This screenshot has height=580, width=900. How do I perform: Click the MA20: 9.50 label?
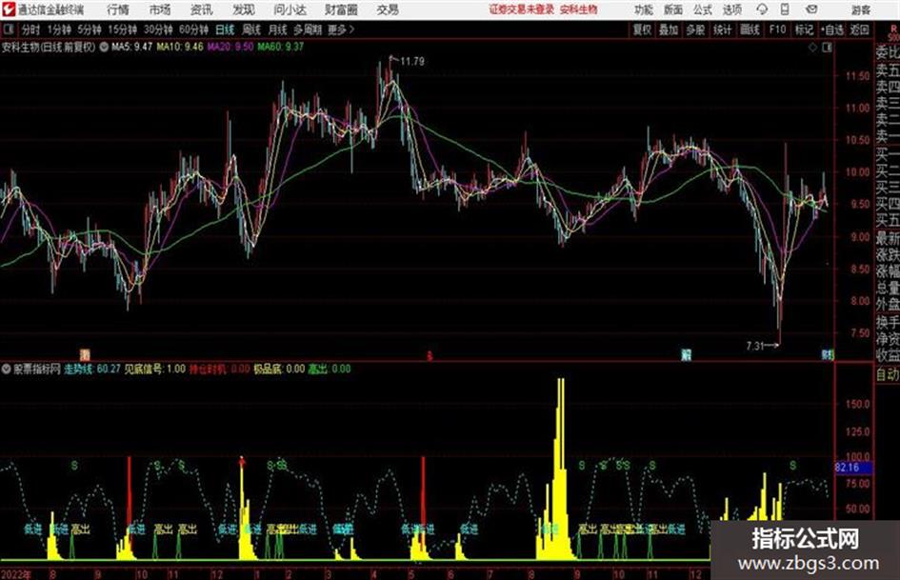tap(230, 47)
